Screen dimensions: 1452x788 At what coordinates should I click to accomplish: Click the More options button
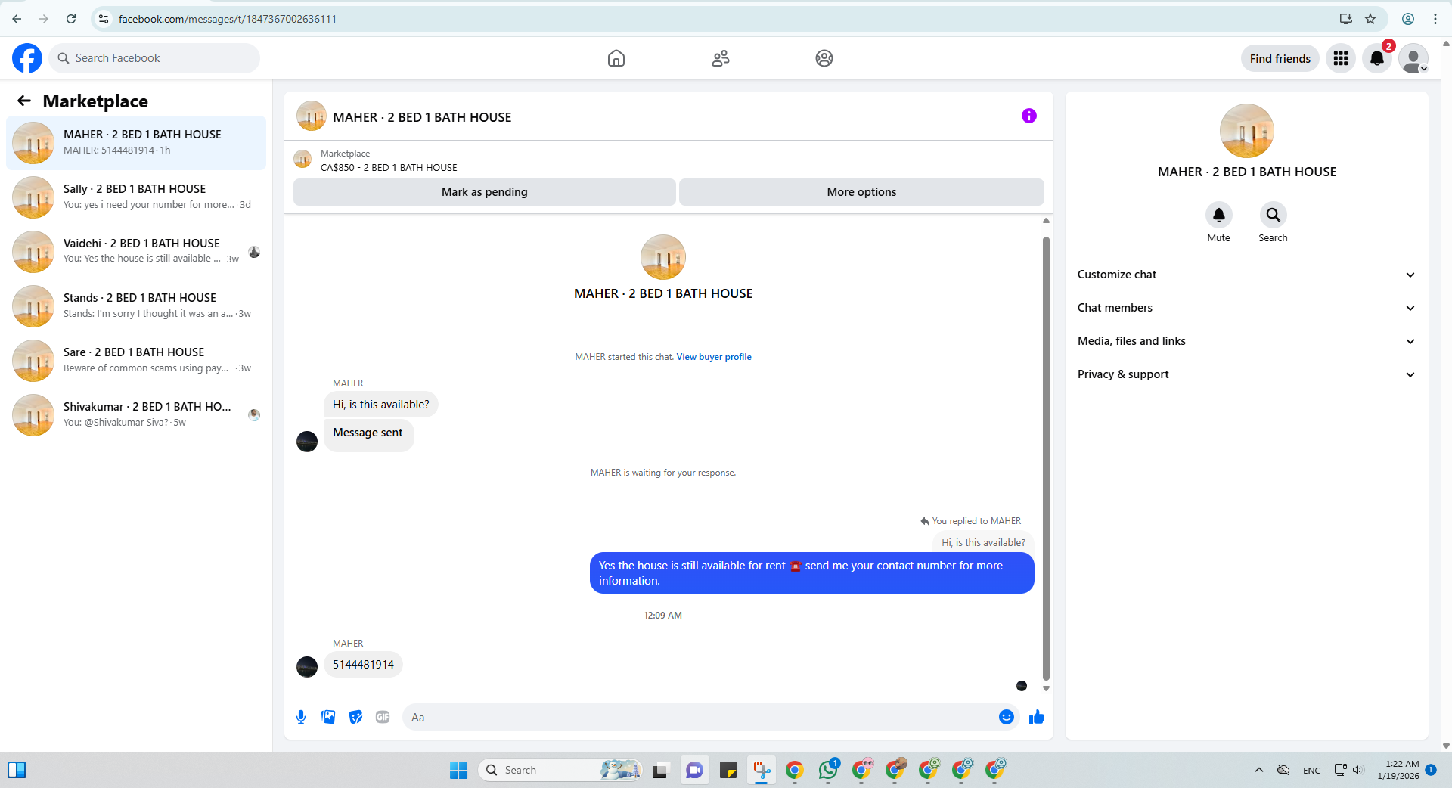861,192
